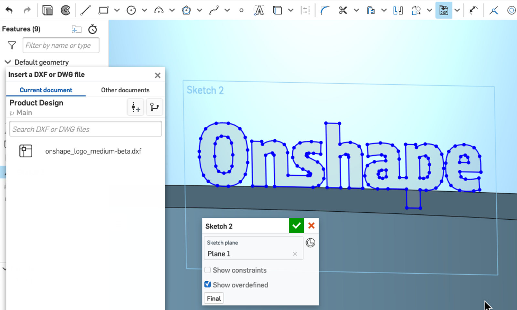The width and height of the screenshot is (517, 310).
Task: Select the Polygon sketch tool
Action: [x=187, y=10]
